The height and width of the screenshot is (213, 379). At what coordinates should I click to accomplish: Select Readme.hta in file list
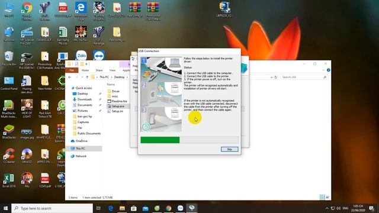(x=117, y=101)
